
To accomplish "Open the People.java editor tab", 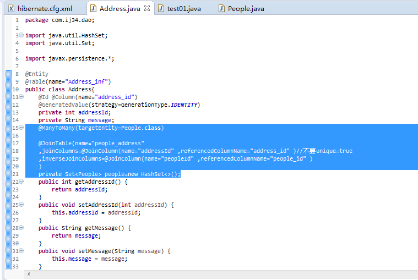I will pos(241,8).
